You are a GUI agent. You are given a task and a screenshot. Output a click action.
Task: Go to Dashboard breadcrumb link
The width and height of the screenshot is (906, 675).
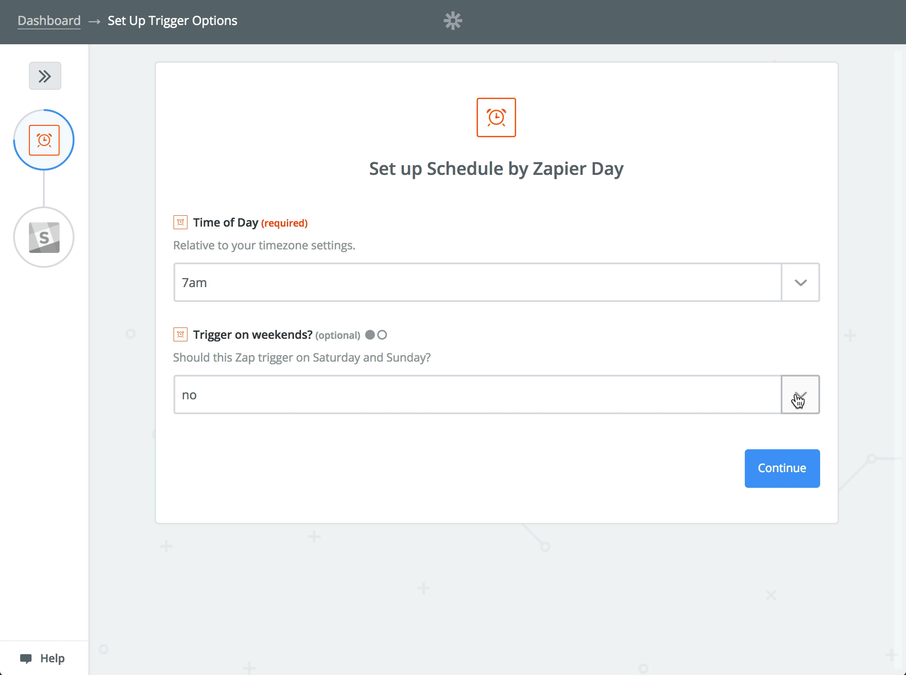49,21
